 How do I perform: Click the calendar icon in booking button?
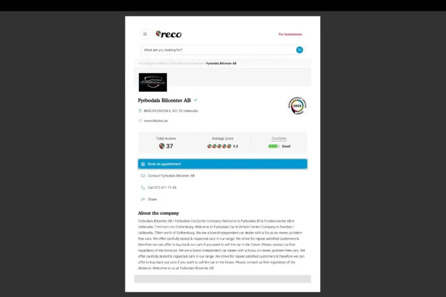point(143,164)
